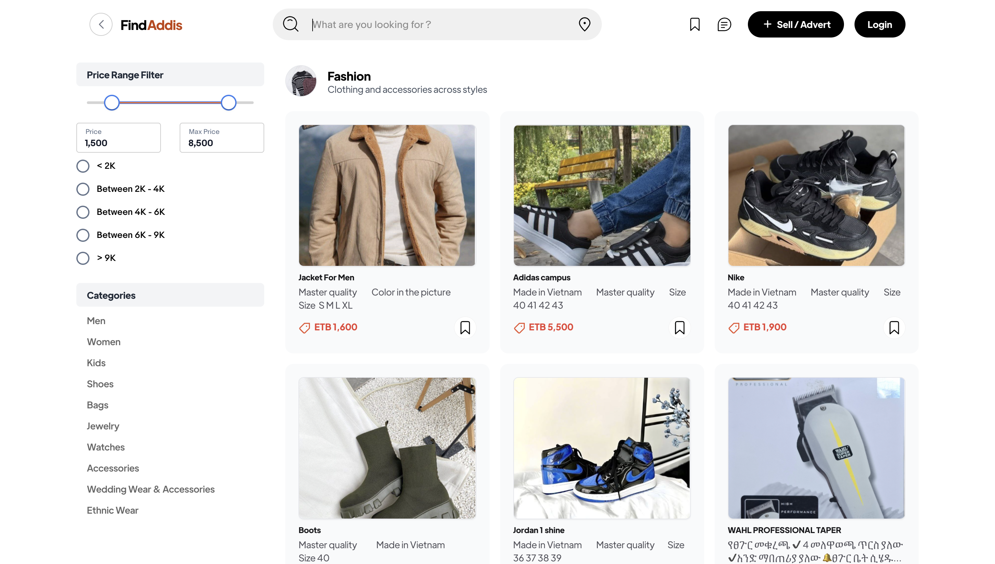Click the Sell / Advert button
The image size is (995, 564).
(796, 24)
